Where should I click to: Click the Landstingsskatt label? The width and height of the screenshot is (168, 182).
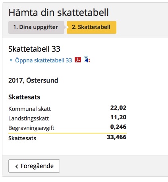[x=29, y=118]
